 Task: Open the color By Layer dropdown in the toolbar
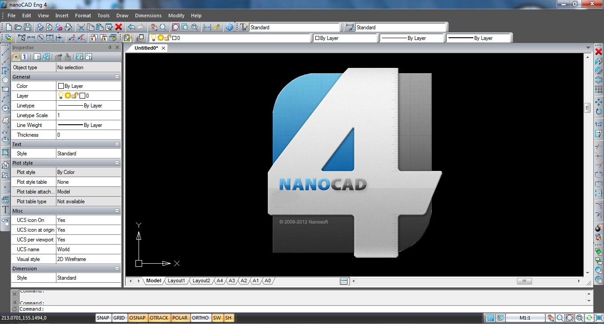click(x=345, y=38)
